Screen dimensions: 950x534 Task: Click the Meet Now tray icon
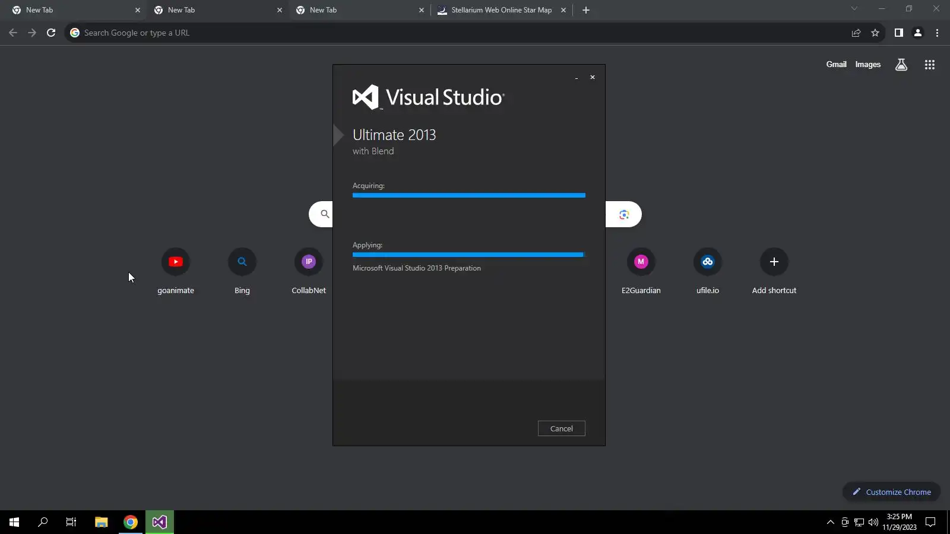(x=845, y=522)
